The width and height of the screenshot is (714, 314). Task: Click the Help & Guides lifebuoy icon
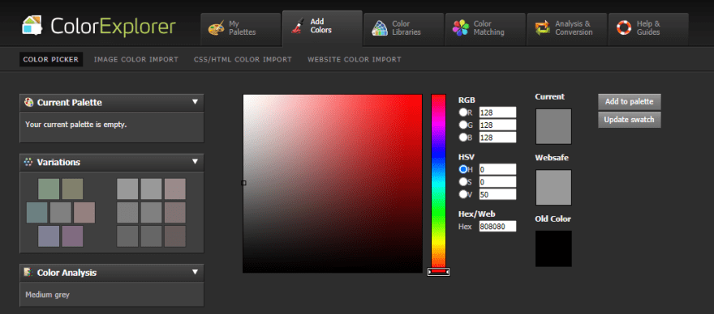(x=624, y=28)
